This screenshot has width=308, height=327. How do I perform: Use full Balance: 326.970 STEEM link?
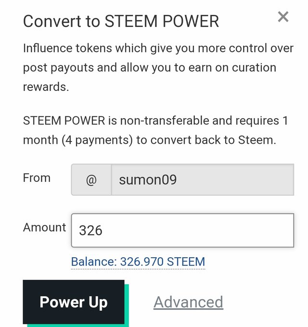point(138,262)
